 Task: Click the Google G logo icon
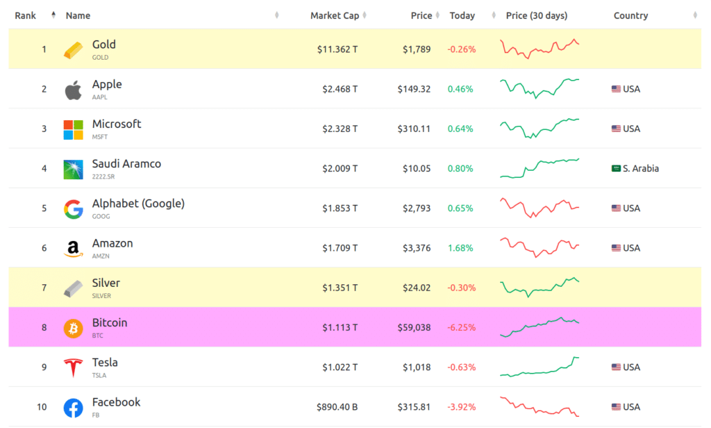coord(73,208)
